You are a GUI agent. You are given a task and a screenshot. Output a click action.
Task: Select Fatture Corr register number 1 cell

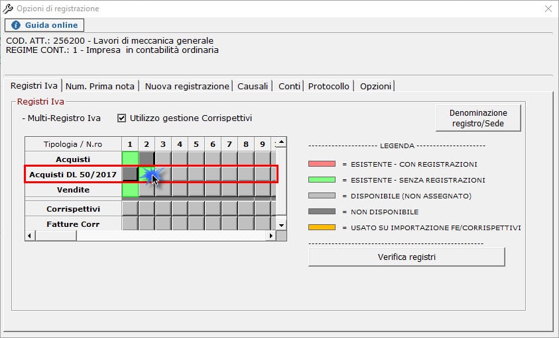coord(130,224)
